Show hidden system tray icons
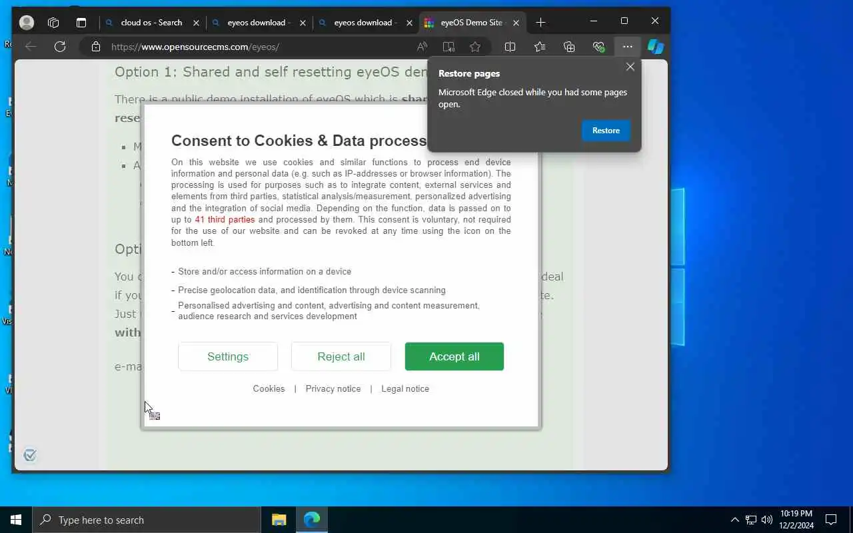853x533 pixels. tap(734, 520)
